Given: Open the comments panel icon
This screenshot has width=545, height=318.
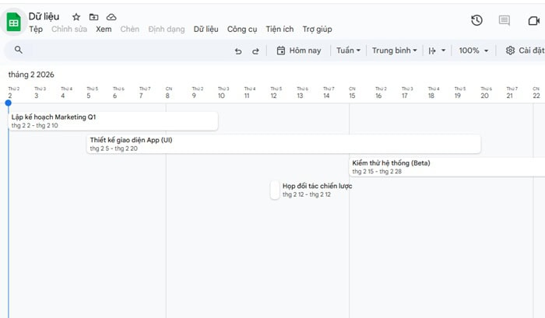Looking at the screenshot, I should [505, 21].
